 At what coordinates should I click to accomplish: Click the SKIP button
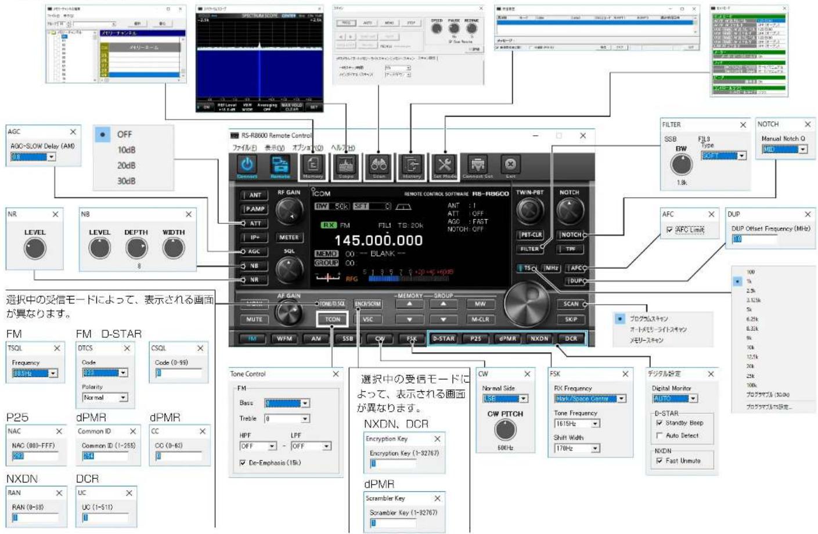(x=571, y=319)
